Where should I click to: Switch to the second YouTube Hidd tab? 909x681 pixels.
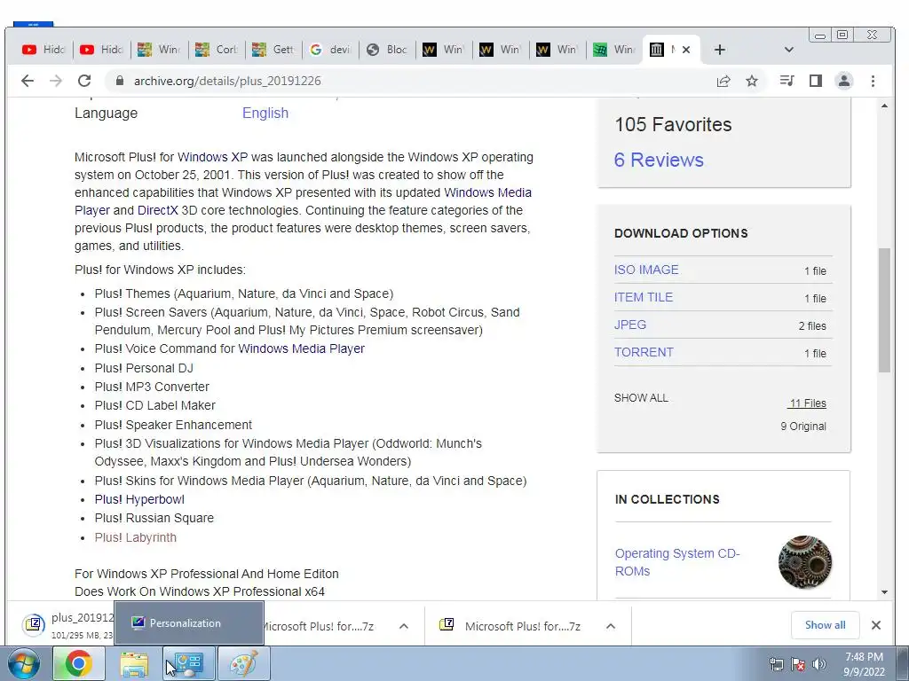tap(101, 50)
